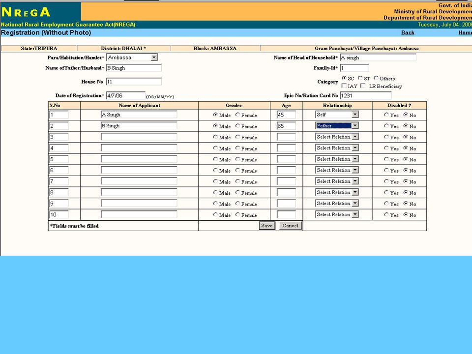
Task: Expand Select Relation dropdown in row 5
Action: 337,159
